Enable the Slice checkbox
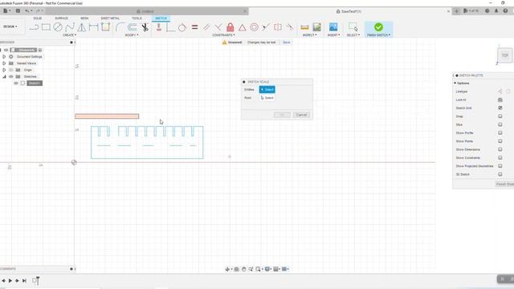Viewport: 514px width, 289px height. pos(500,124)
